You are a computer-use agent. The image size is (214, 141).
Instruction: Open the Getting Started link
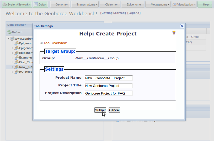click(113, 13)
